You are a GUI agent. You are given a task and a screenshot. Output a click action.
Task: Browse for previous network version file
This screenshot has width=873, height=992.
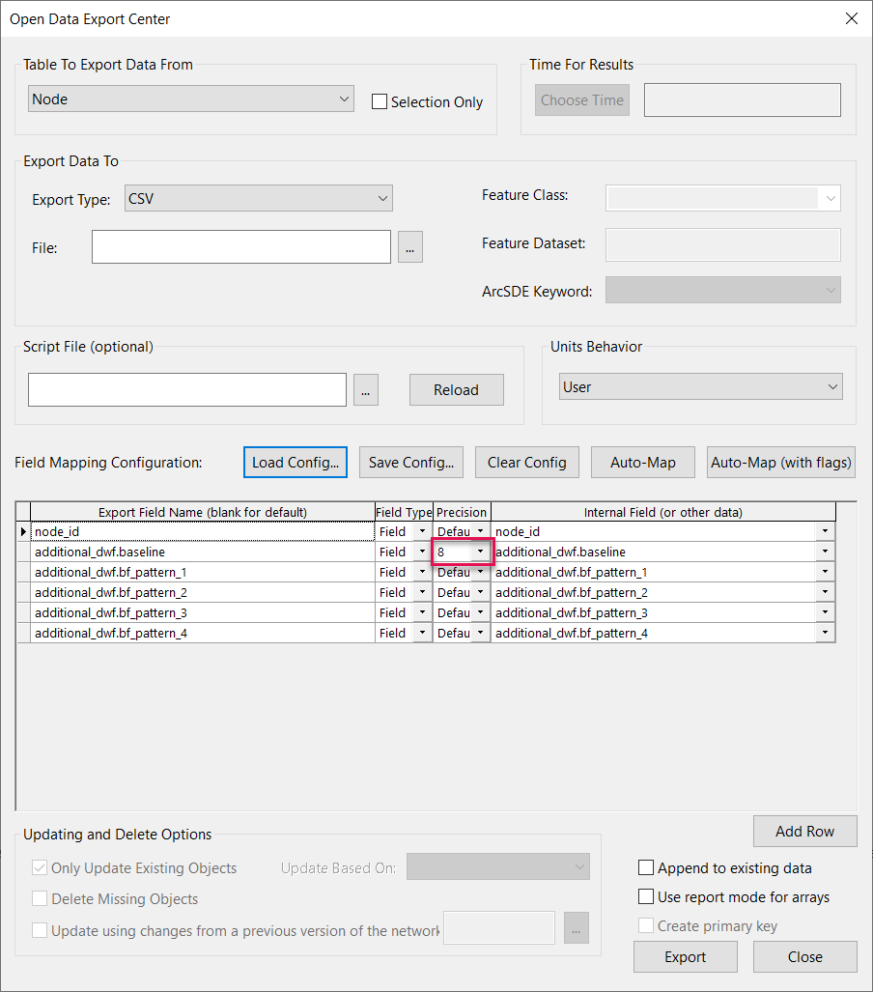[x=576, y=927]
